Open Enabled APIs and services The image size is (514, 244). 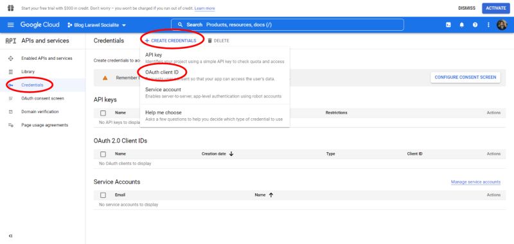(46, 58)
